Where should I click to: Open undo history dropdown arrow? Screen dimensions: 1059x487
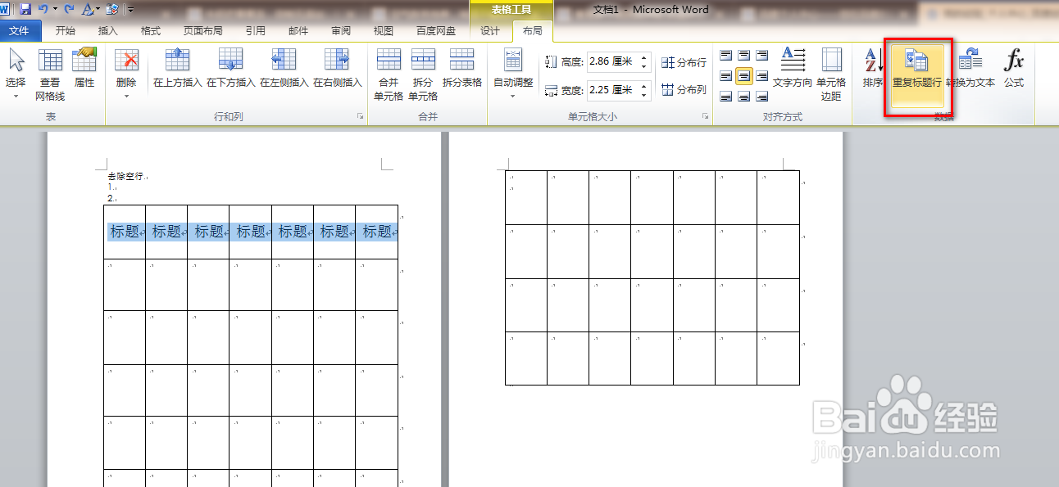pos(54,9)
